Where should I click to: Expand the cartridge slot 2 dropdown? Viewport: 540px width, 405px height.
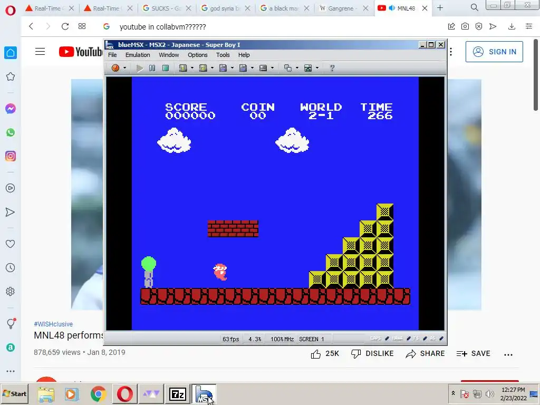[x=212, y=68]
